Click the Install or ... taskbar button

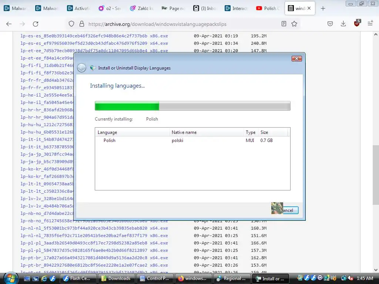click(x=271, y=278)
